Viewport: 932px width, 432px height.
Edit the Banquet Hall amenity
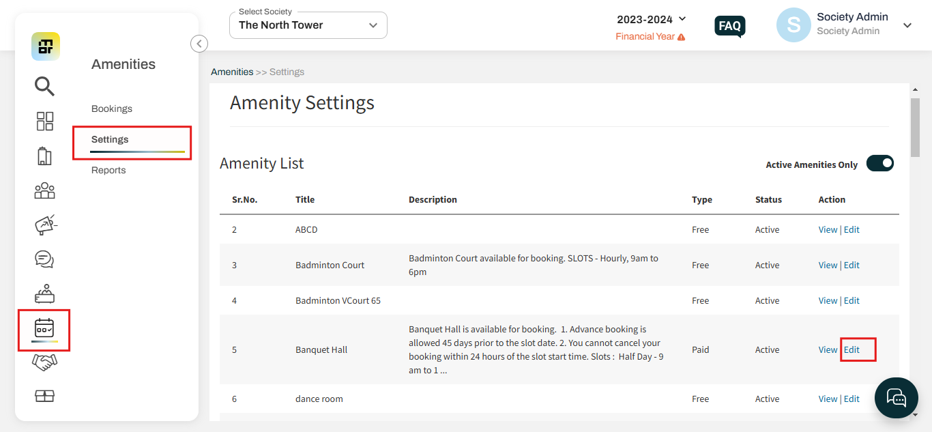[851, 349]
